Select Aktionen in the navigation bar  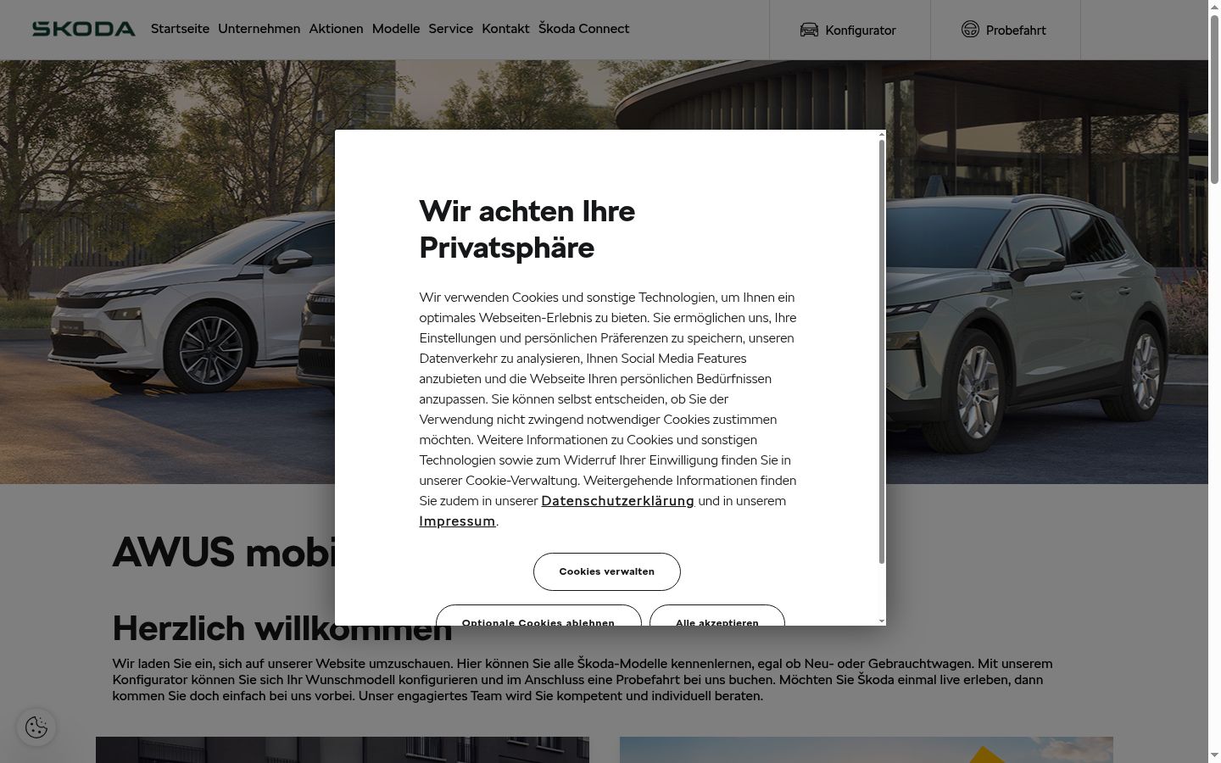point(336,29)
